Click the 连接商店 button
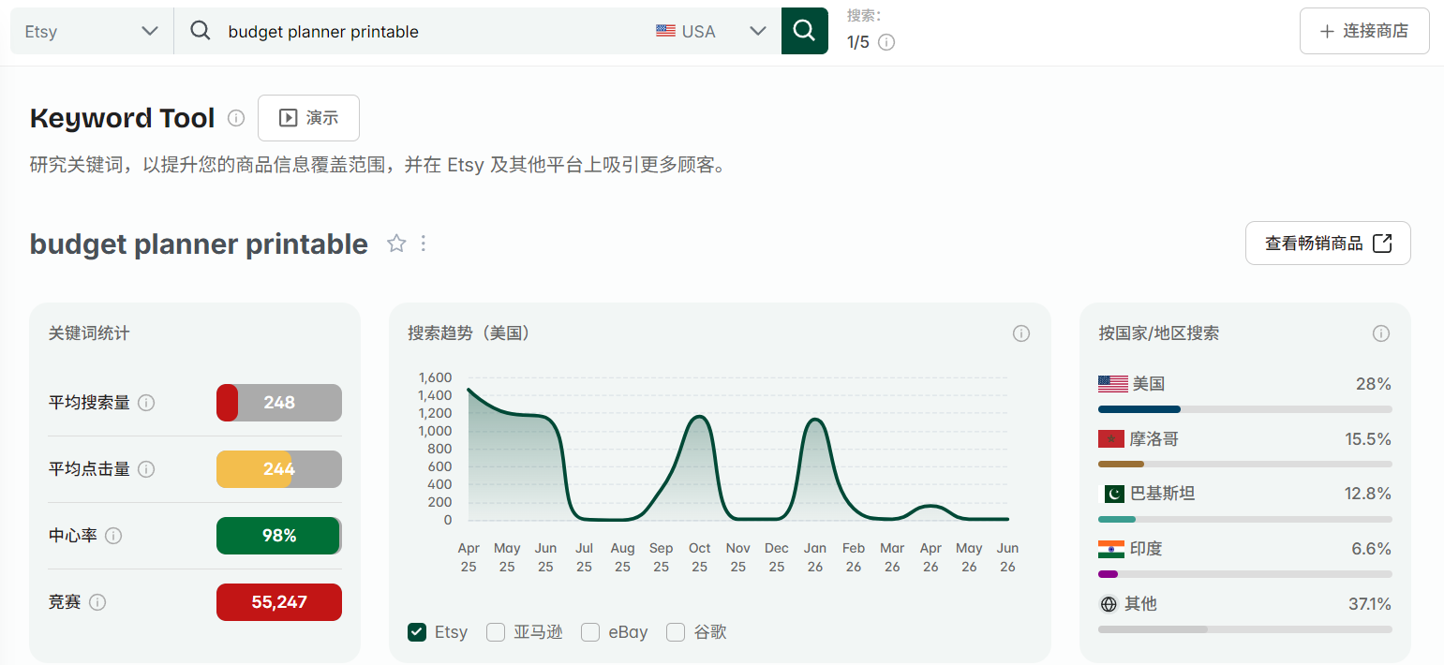 pos(1364,31)
